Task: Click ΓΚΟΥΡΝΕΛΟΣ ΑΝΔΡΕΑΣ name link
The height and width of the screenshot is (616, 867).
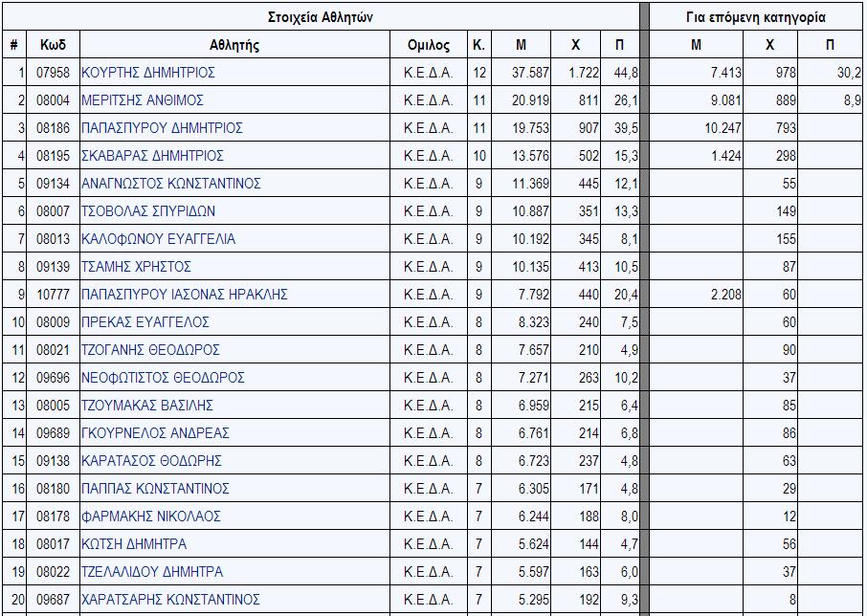Action: (x=155, y=432)
